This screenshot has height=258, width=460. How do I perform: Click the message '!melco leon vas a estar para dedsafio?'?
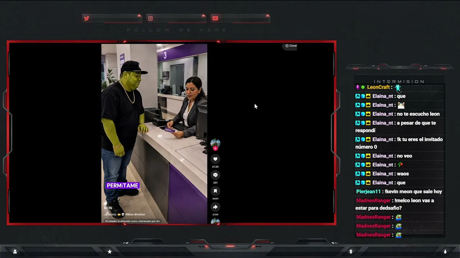pyautogui.click(x=395, y=204)
